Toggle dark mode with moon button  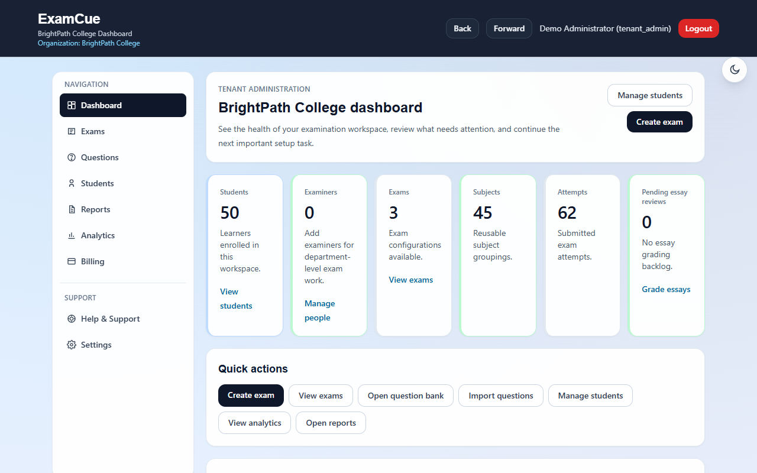[x=735, y=70]
